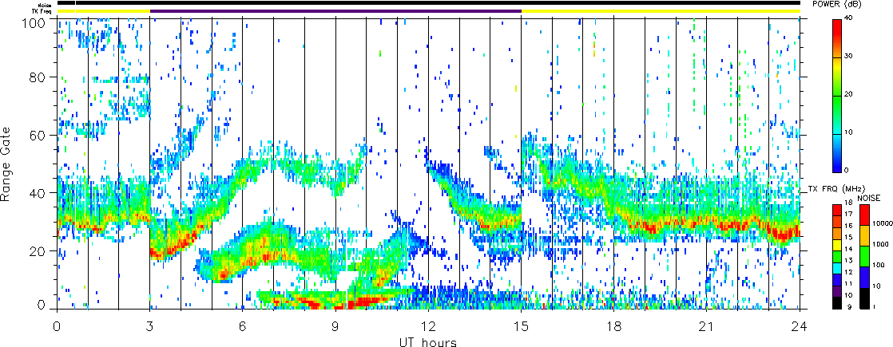Image resolution: width=893 pixels, height=347 pixels.
Task: Click the blue segment of the NOISE colorbar
Action: coord(864,277)
